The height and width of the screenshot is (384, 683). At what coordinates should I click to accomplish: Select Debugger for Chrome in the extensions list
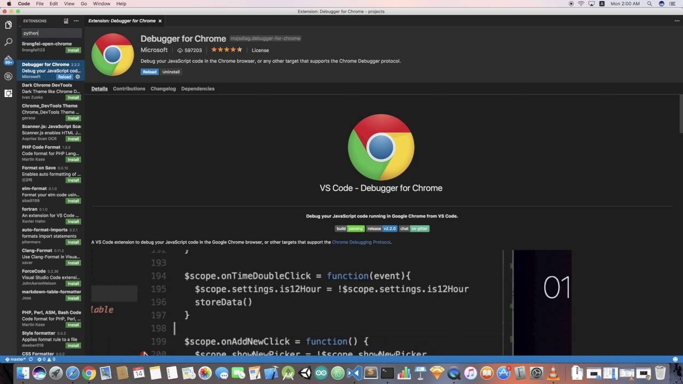point(51,70)
